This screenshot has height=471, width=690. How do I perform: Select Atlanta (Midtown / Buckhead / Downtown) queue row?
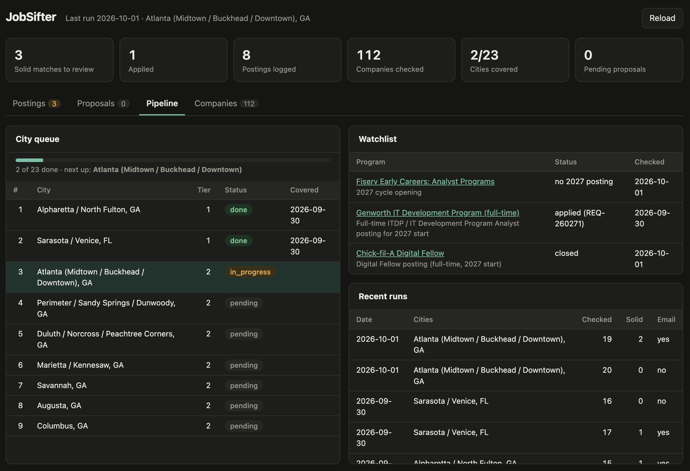[x=173, y=277]
